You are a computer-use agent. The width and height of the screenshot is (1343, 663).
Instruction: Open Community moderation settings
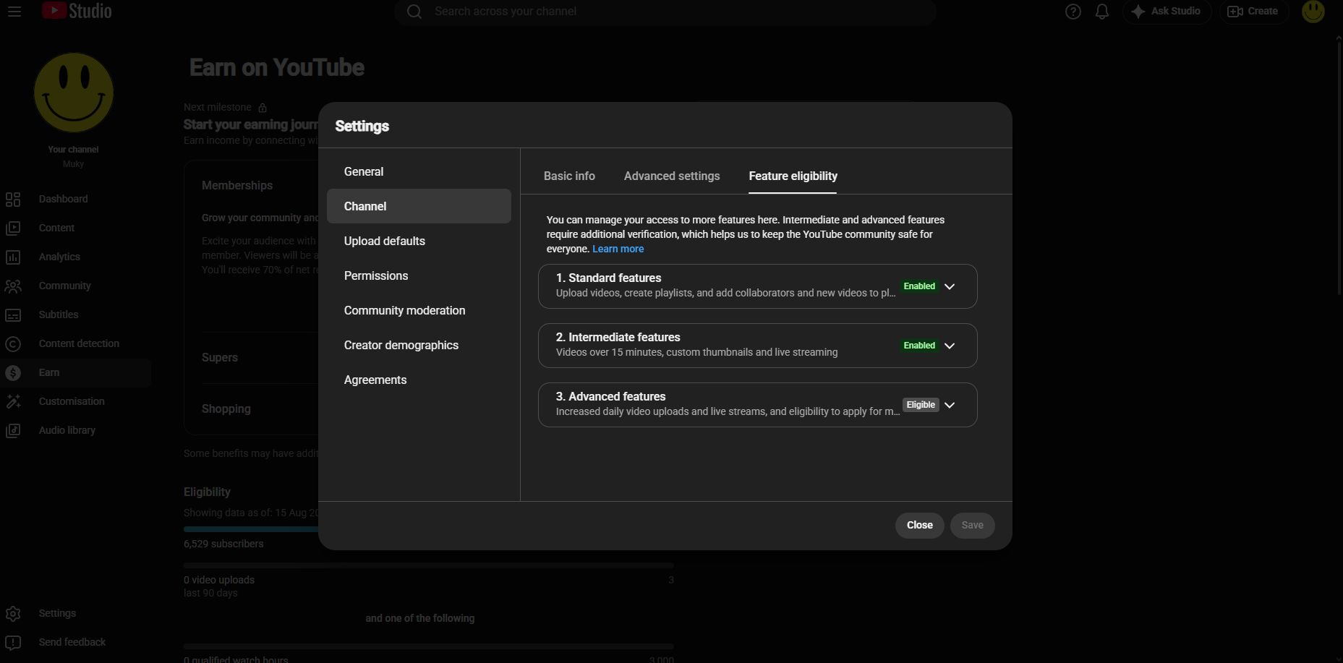(x=419, y=310)
